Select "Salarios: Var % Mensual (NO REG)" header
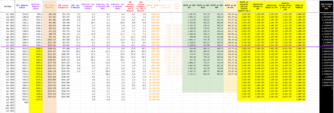 103,6
